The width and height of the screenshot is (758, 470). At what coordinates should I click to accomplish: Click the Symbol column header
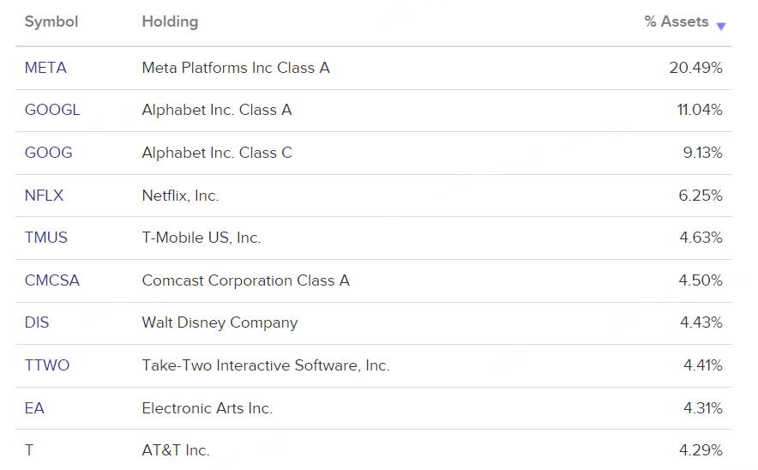click(51, 22)
